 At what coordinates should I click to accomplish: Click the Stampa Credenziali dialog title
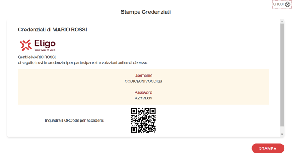pos(146,12)
